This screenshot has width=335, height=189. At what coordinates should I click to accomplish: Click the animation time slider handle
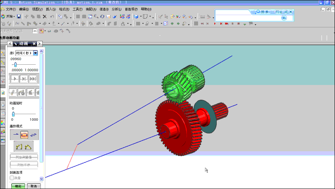15,64
